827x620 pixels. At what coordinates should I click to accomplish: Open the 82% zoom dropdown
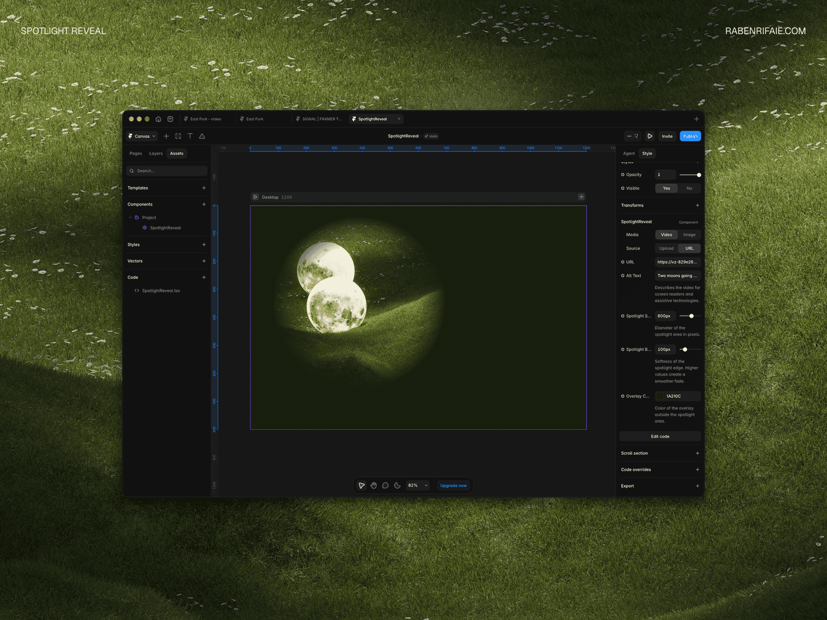[418, 486]
